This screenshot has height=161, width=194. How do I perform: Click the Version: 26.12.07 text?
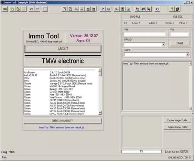[x=84, y=36]
